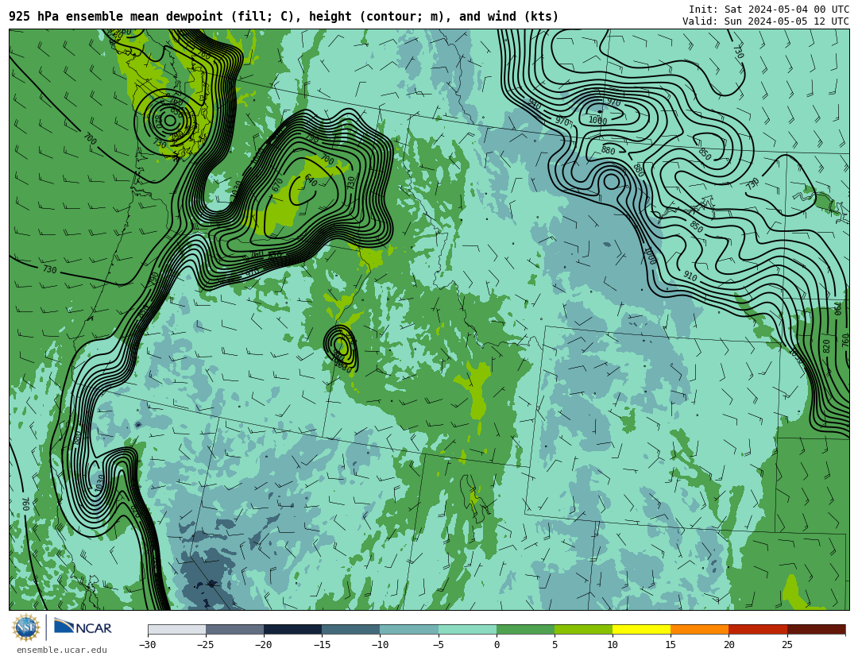Click the -30 colorbar label
This screenshot has width=858, height=660.
point(148,645)
